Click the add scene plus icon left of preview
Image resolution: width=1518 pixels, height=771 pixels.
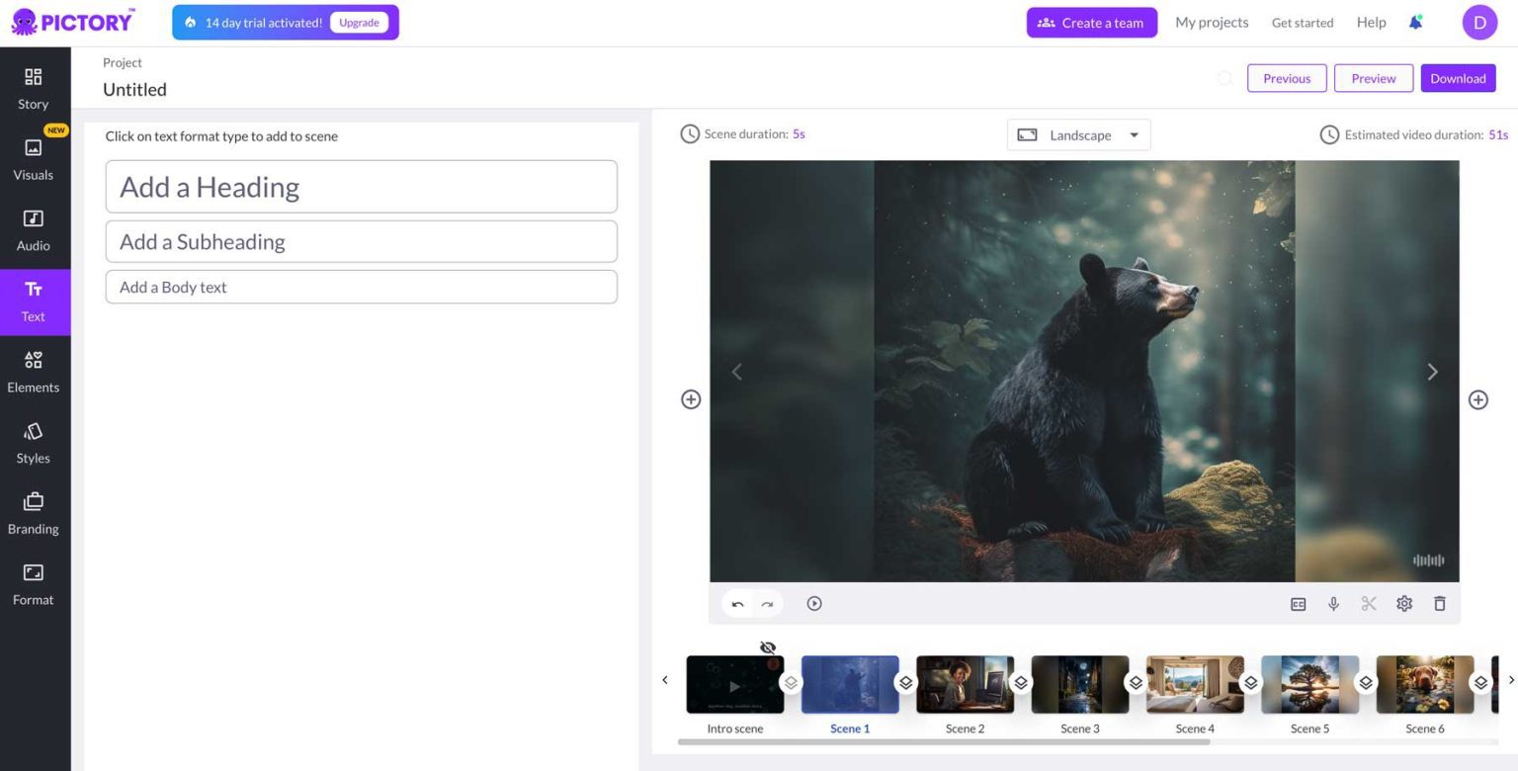coord(691,399)
